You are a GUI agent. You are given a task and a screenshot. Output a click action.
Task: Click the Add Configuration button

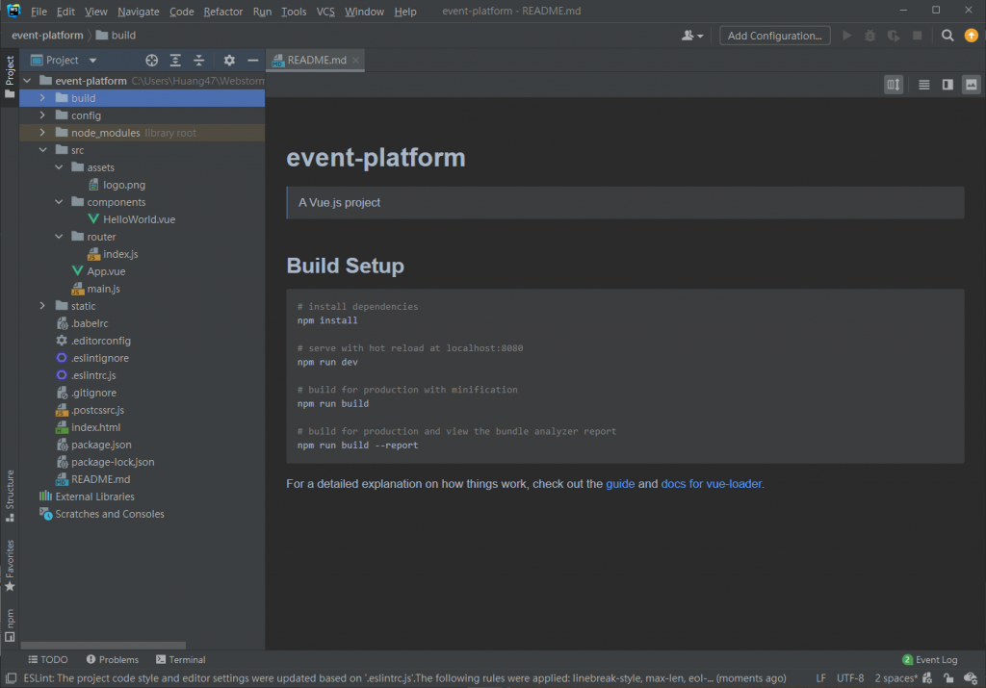point(774,36)
